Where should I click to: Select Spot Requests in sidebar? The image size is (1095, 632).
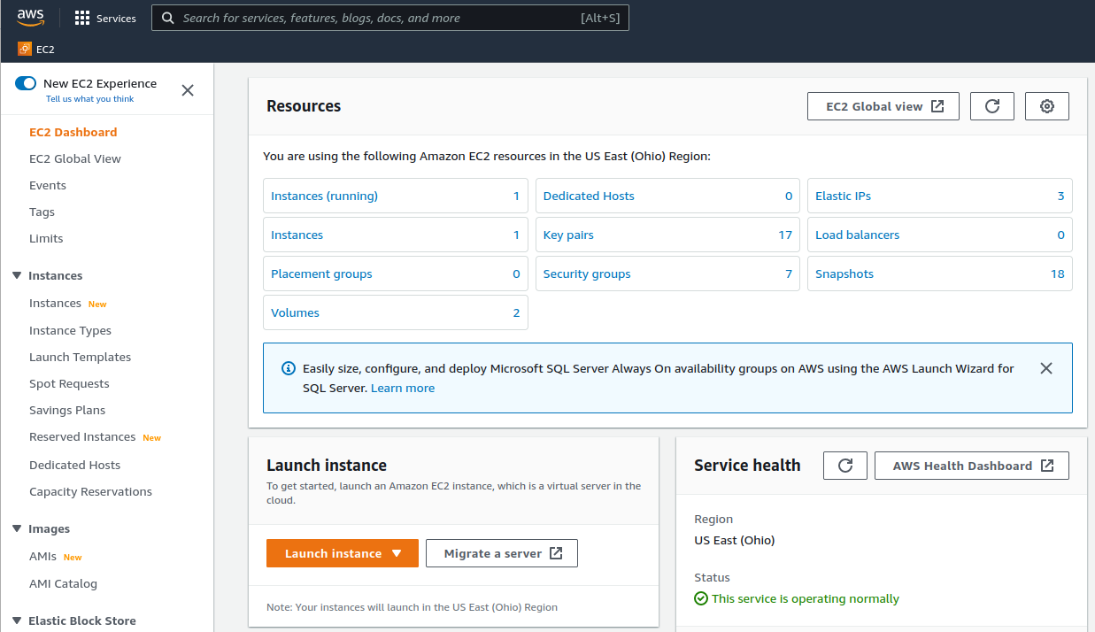tap(69, 383)
